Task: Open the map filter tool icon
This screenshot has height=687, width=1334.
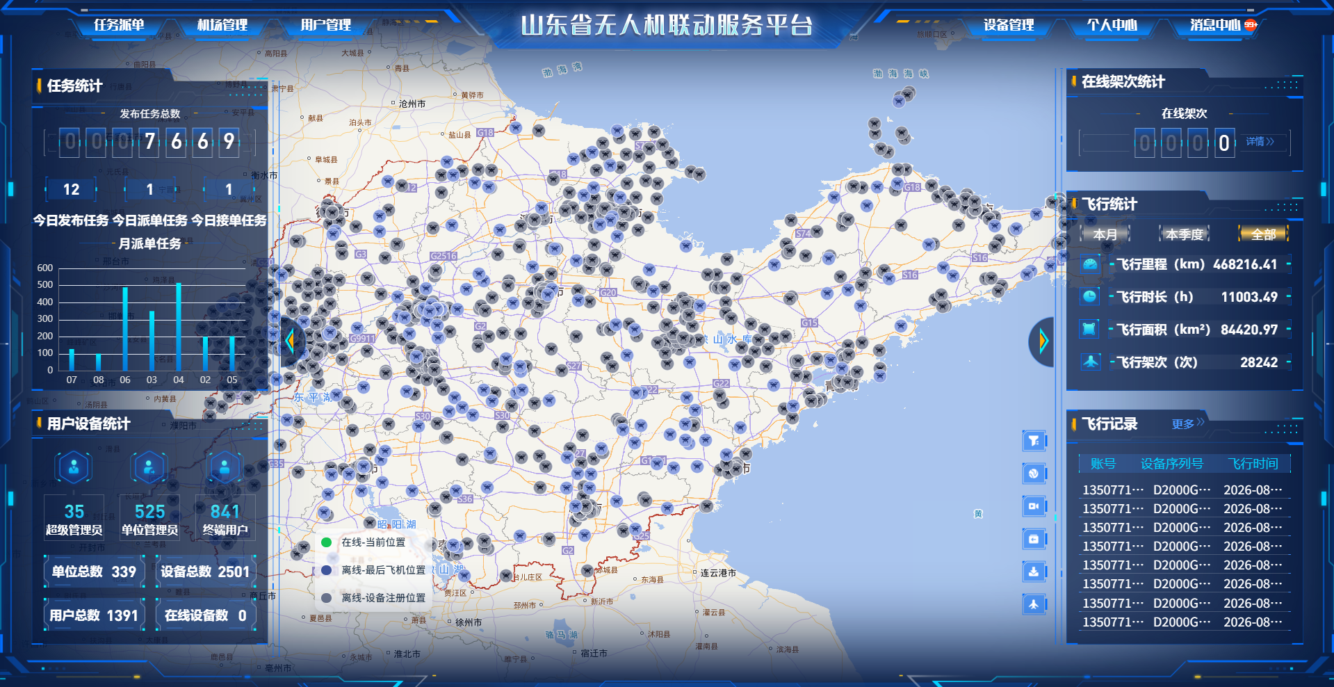Action: coord(1034,441)
